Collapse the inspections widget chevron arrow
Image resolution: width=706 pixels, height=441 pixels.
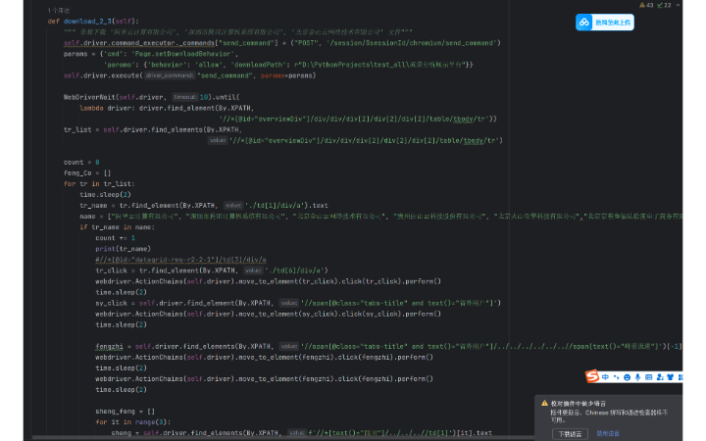coord(678,6)
